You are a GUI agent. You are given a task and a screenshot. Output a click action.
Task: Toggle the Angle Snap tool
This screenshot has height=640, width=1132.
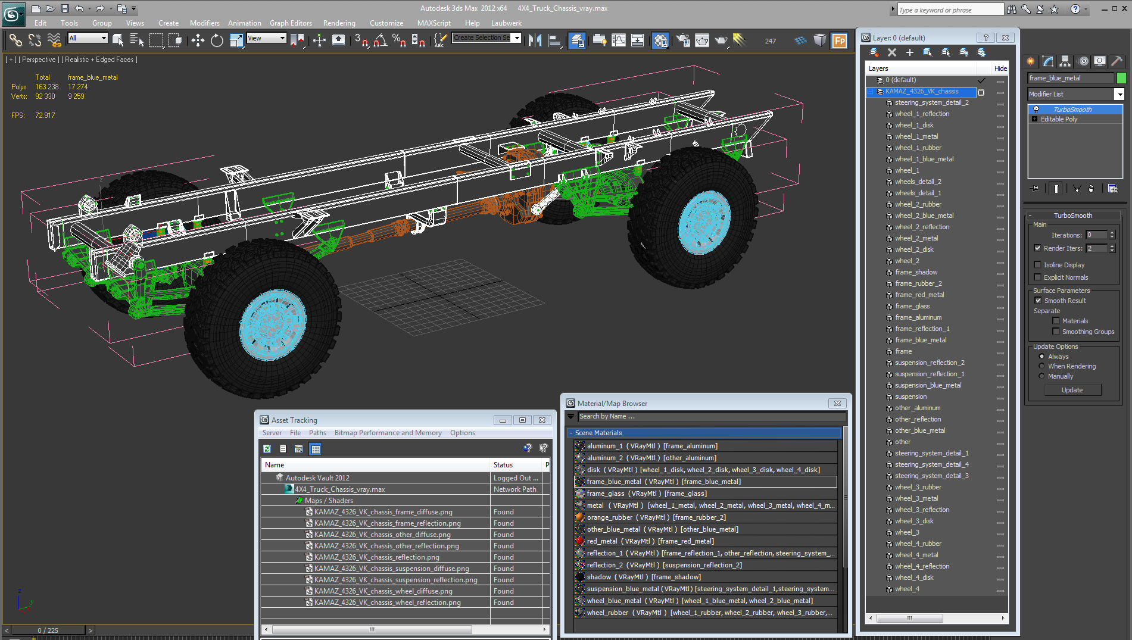(x=381, y=40)
